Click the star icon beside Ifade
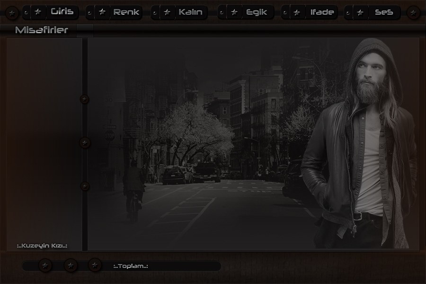This screenshot has width=426, height=284. point(297,12)
